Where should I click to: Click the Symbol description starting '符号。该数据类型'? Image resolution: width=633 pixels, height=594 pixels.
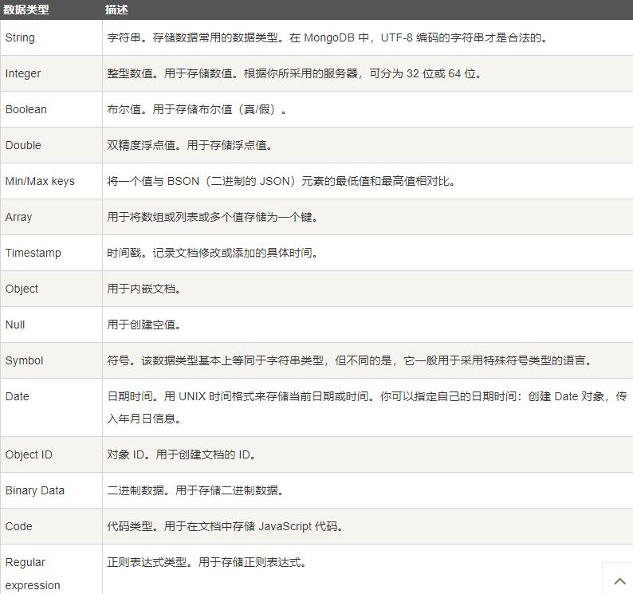click(349, 360)
